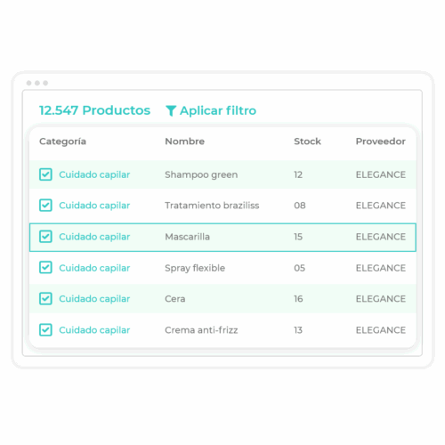Select the Proveedor column header

click(x=381, y=142)
